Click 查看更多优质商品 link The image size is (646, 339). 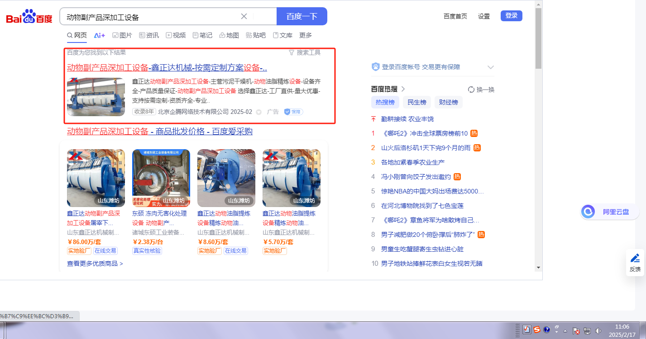pyautogui.click(x=95, y=264)
